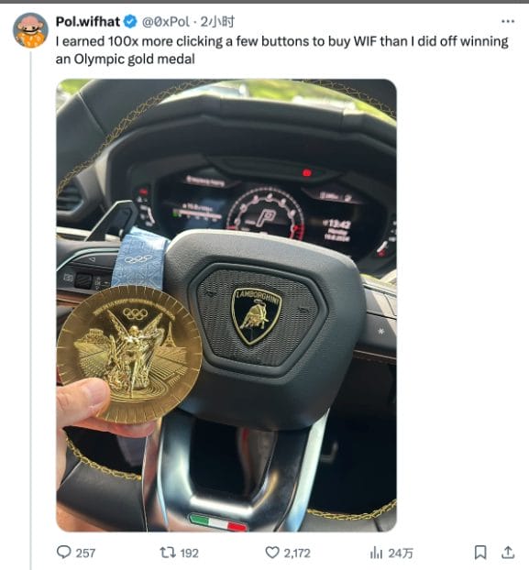Like the post with the heart icon
The height and width of the screenshot is (570, 529).
[272, 553]
